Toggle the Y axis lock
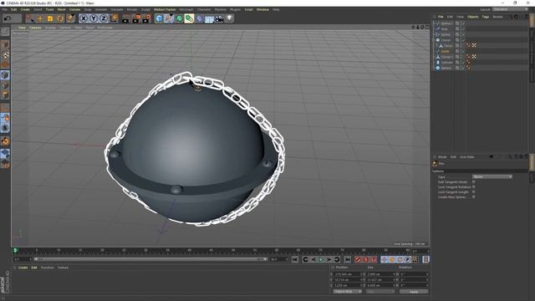The width and height of the screenshot is (535, 301). 94,18
